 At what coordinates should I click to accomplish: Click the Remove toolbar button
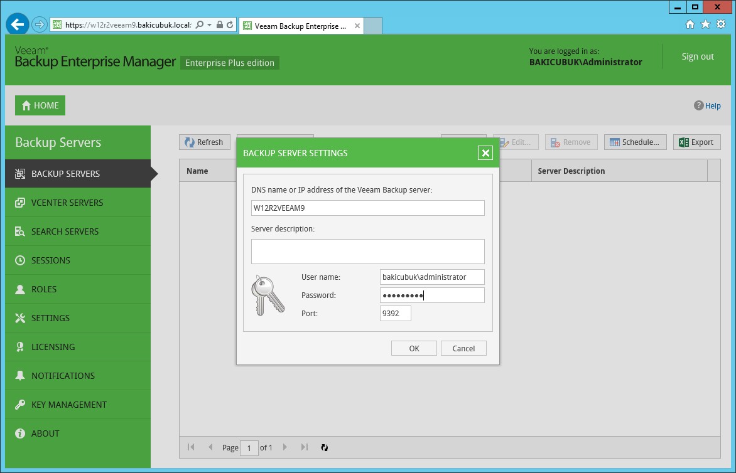click(571, 142)
